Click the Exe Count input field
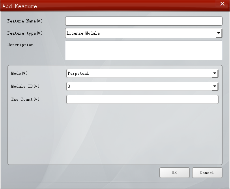 pyautogui.click(x=142, y=99)
